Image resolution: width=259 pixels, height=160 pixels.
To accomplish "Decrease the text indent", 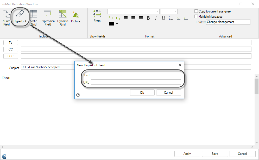I will coord(186,18).
